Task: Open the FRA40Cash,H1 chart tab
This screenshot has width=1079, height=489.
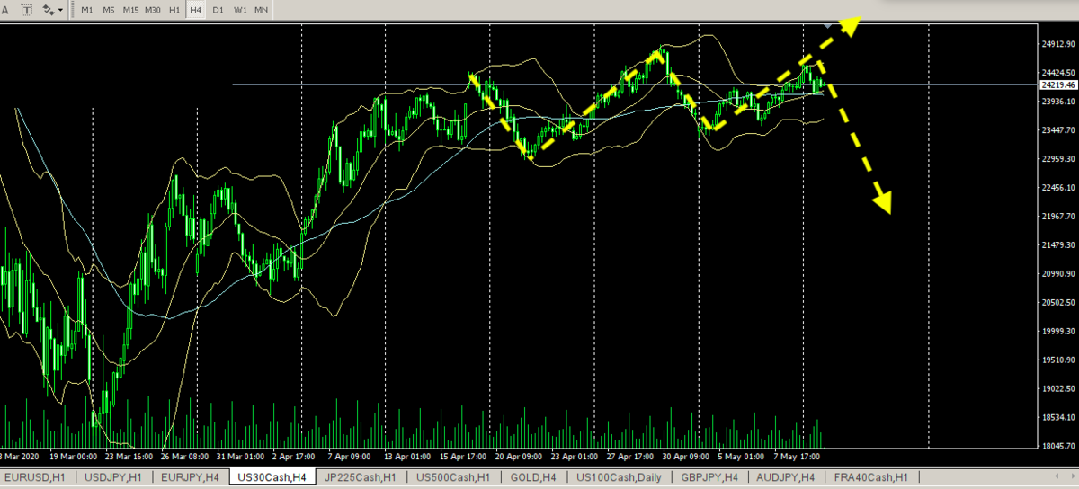Action: point(871,477)
